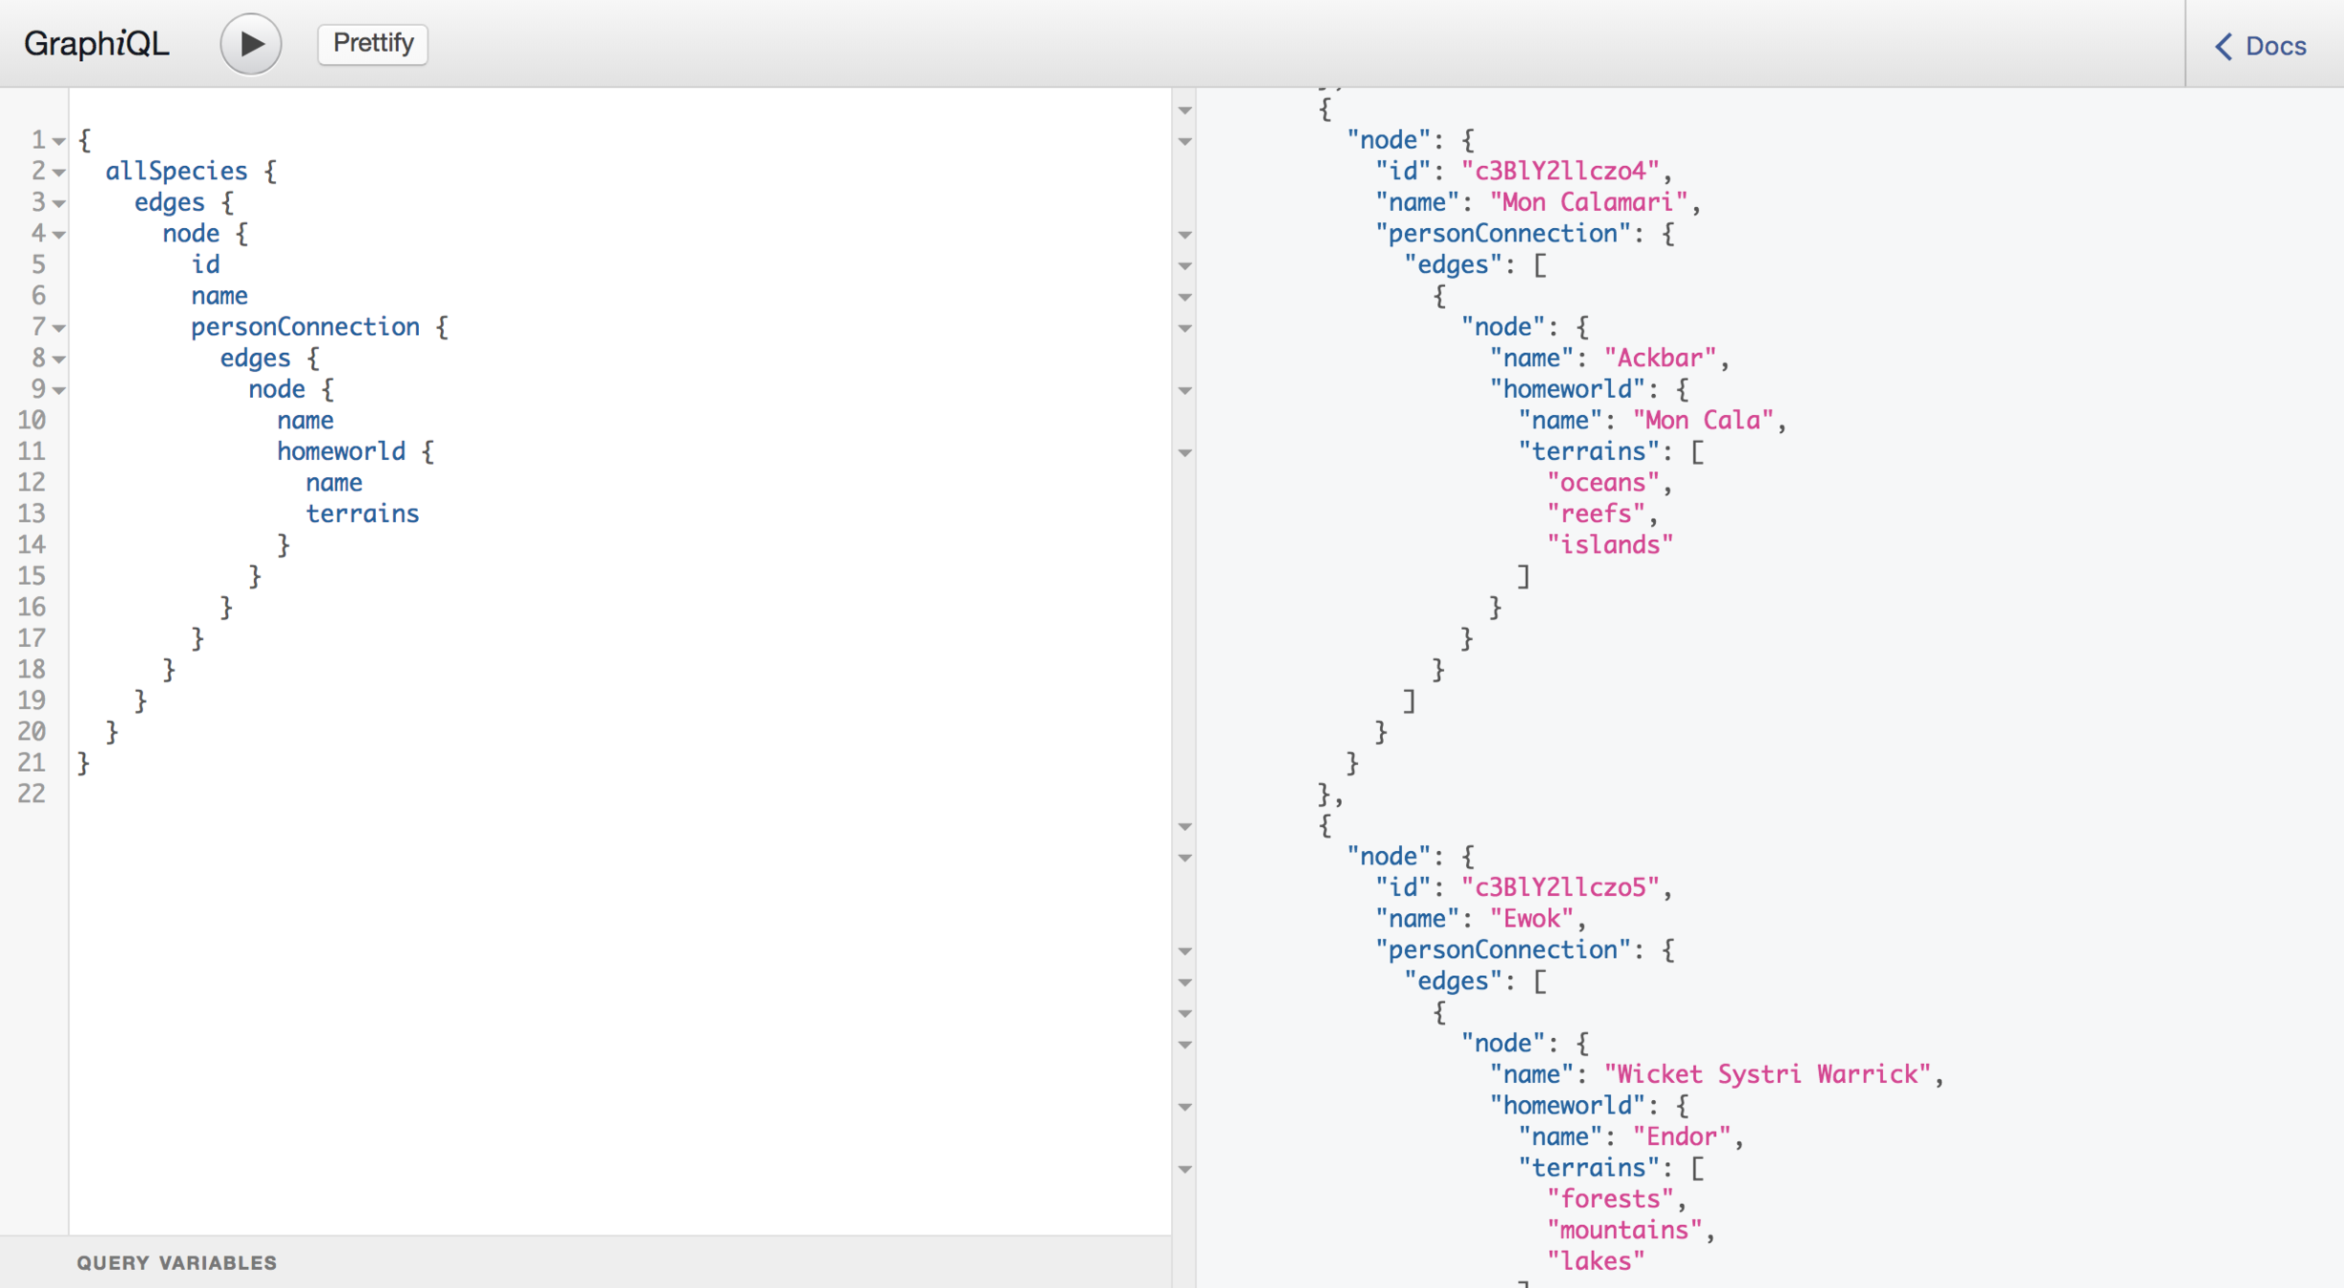The height and width of the screenshot is (1288, 2344).
Task: Fold the Mon Calamari node in results
Action: [1185, 141]
